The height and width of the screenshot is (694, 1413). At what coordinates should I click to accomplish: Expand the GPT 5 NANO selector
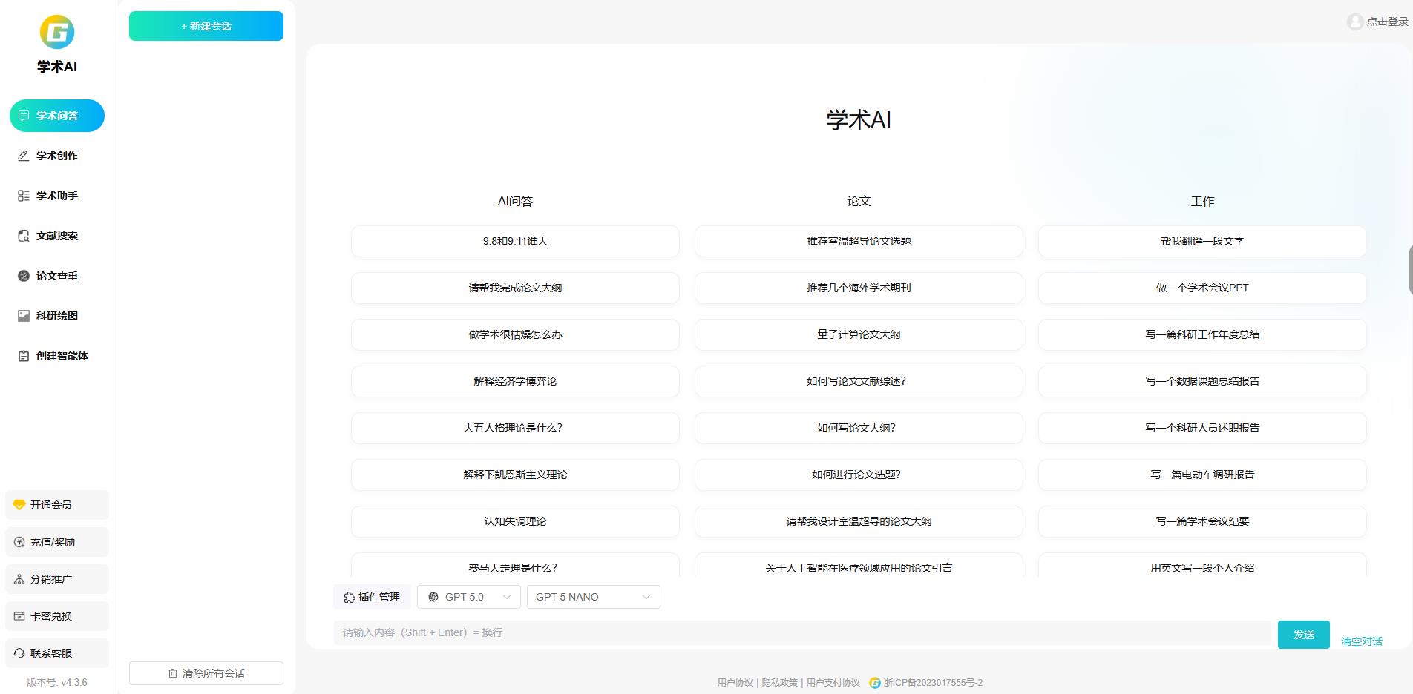coord(592,597)
